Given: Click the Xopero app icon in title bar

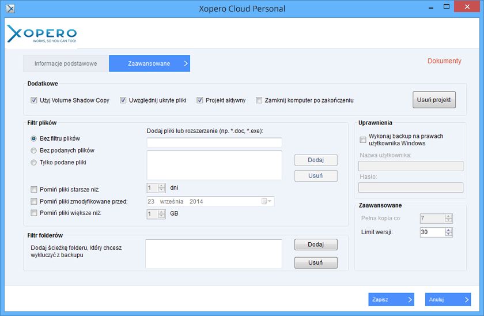Looking at the screenshot, I should point(10,8).
